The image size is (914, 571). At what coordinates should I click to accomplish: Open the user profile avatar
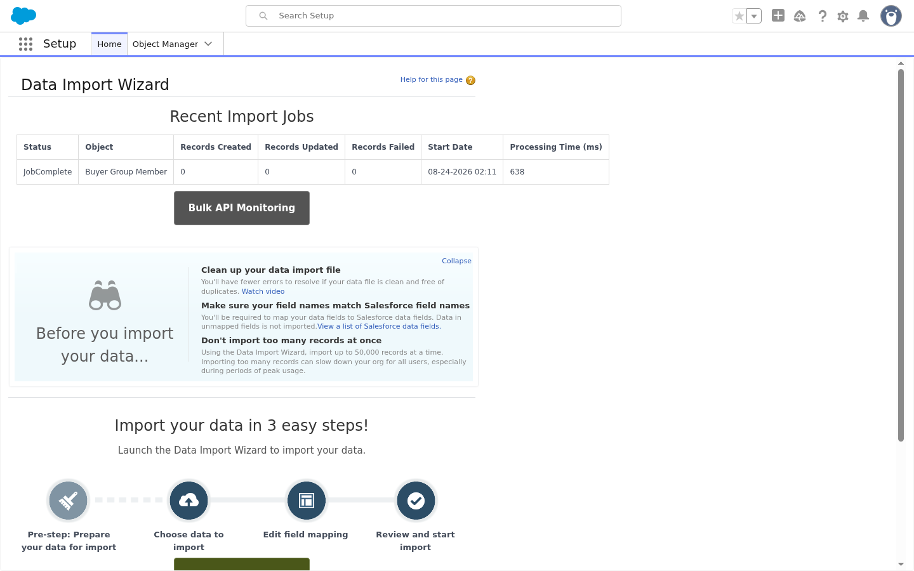(x=891, y=16)
